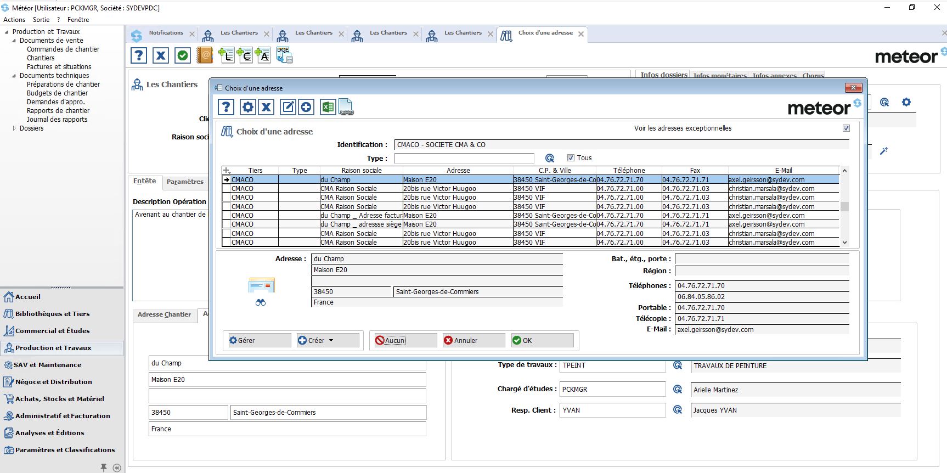This screenshot has width=947, height=473.
Task: Click the envelope card icon beside the address
Action: coord(262,285)
